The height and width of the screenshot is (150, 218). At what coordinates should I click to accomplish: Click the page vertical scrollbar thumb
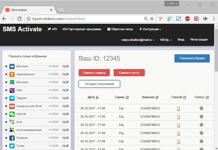pos(216,50)
